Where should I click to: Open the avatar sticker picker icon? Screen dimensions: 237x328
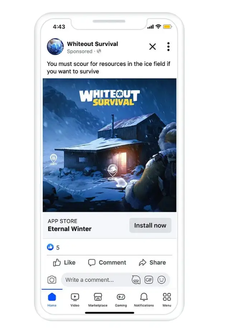[x=136, y=280]
